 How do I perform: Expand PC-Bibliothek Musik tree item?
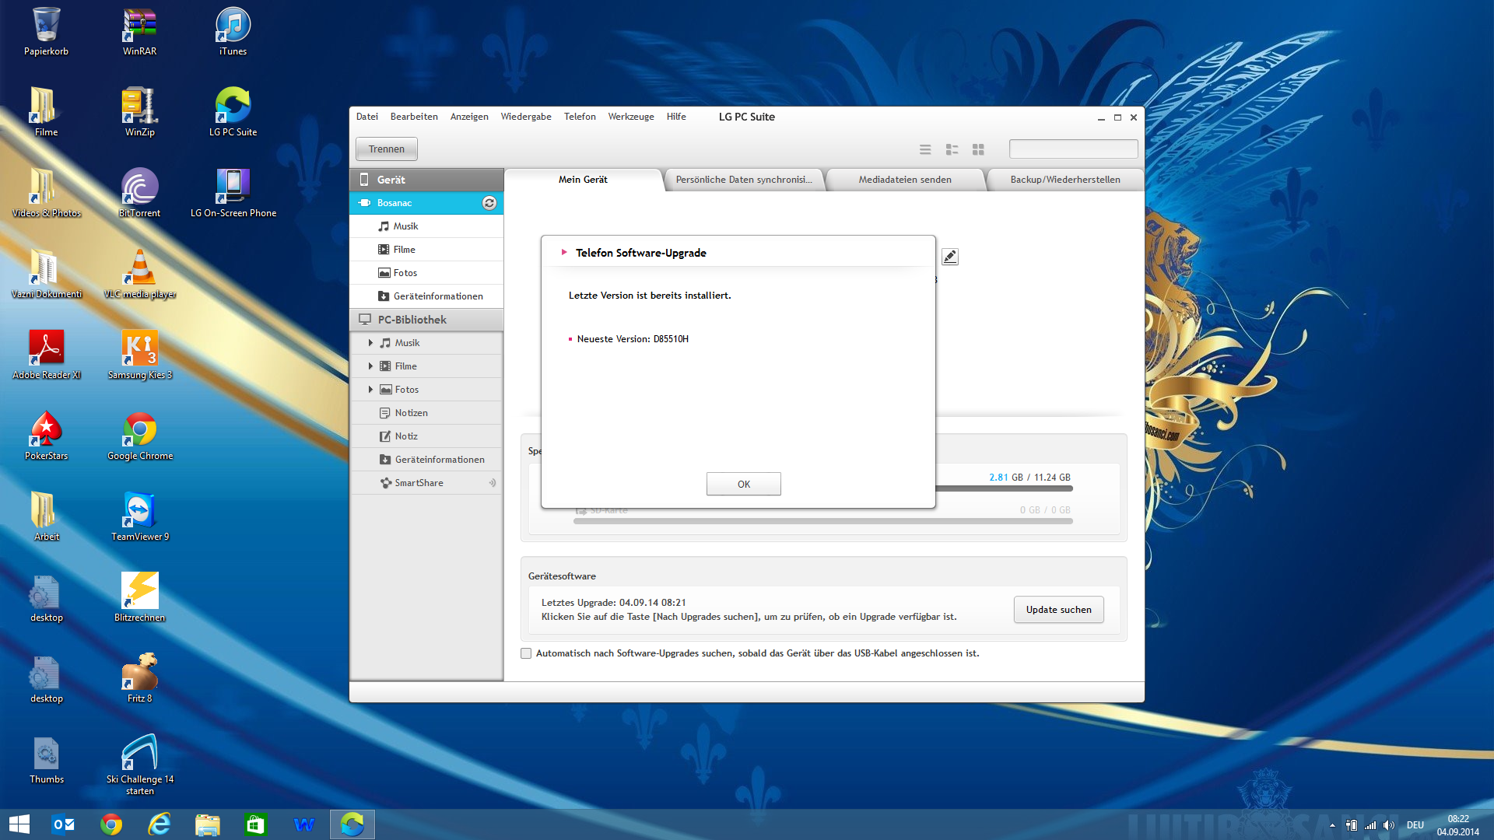[370, 343]
